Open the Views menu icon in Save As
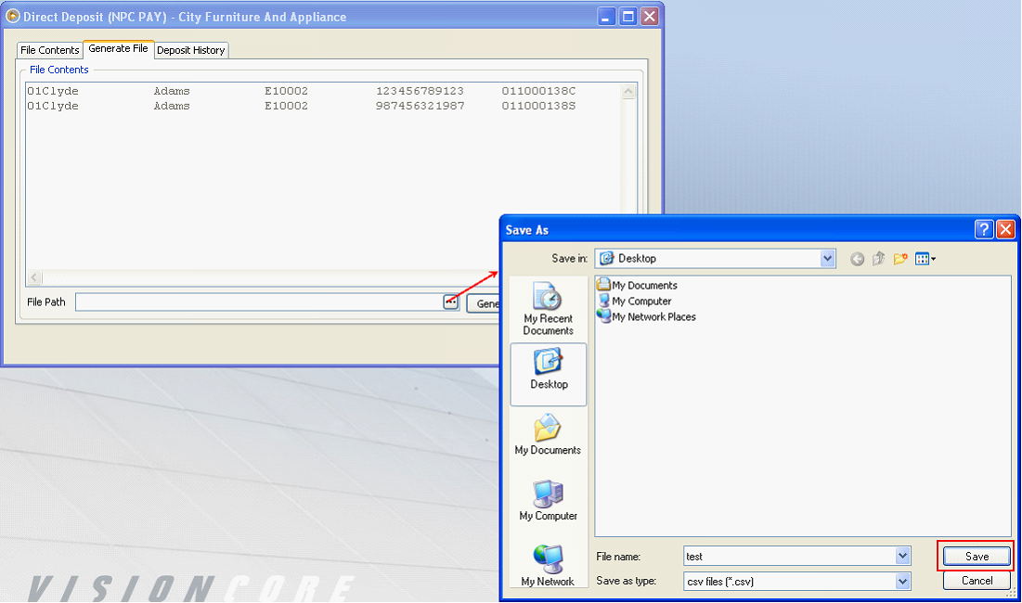The width and height of the screenshot is (1022, 603). click(925, 259)
